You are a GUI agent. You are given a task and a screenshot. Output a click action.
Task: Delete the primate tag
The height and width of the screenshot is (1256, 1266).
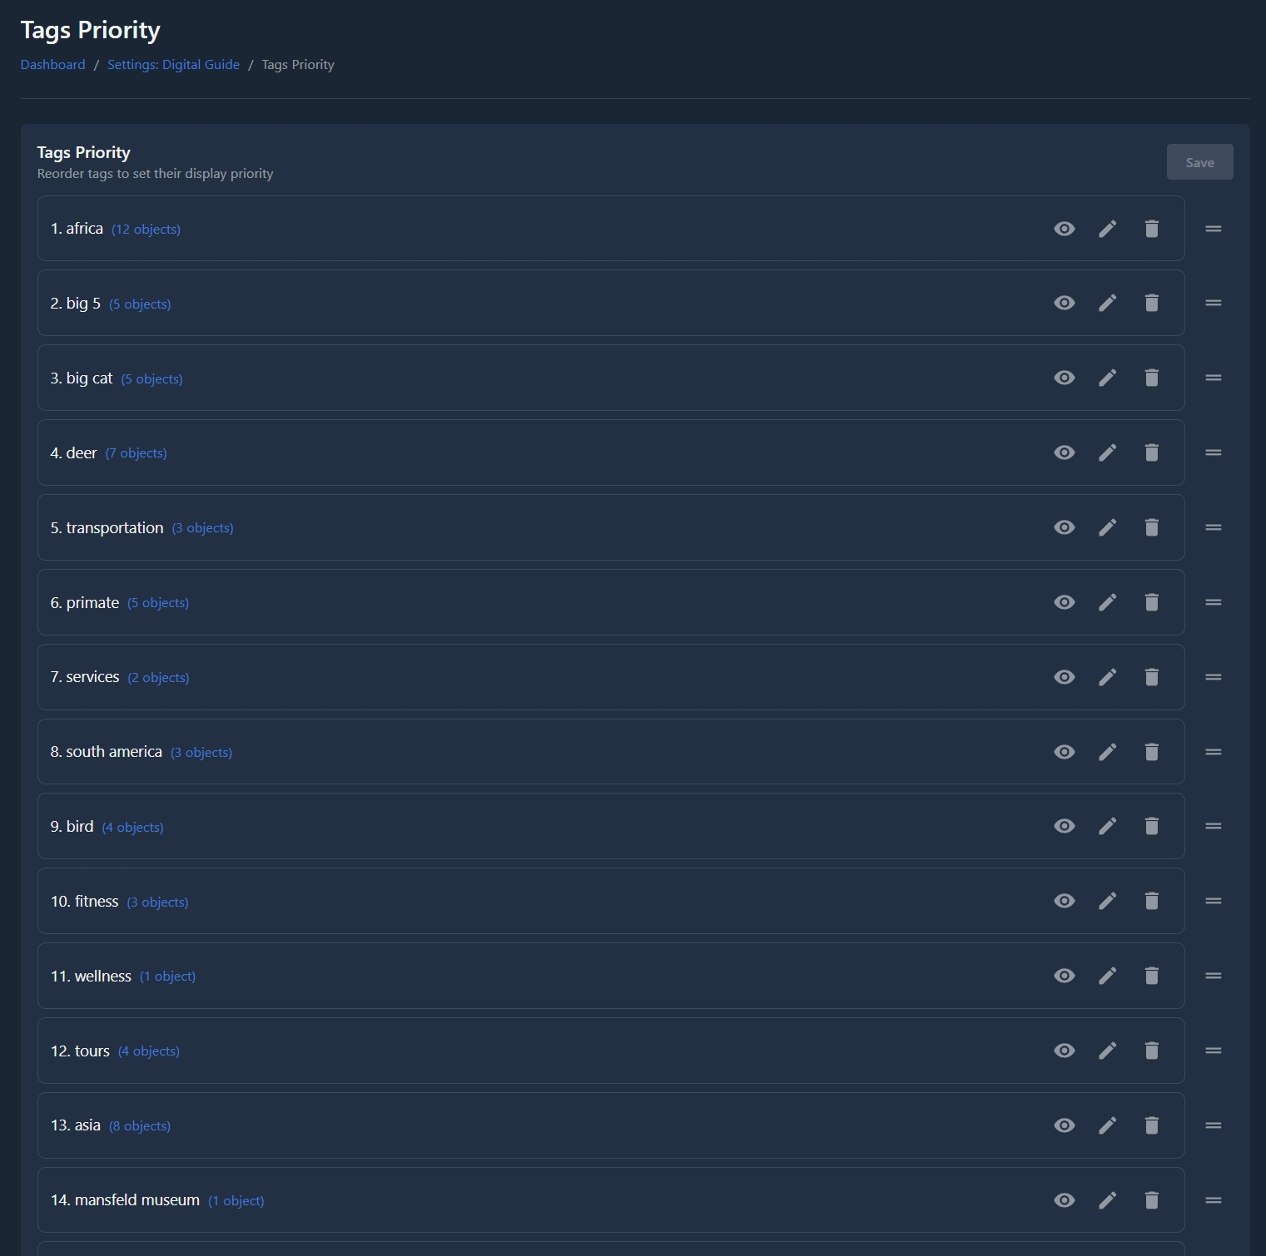pos(1152,602)
